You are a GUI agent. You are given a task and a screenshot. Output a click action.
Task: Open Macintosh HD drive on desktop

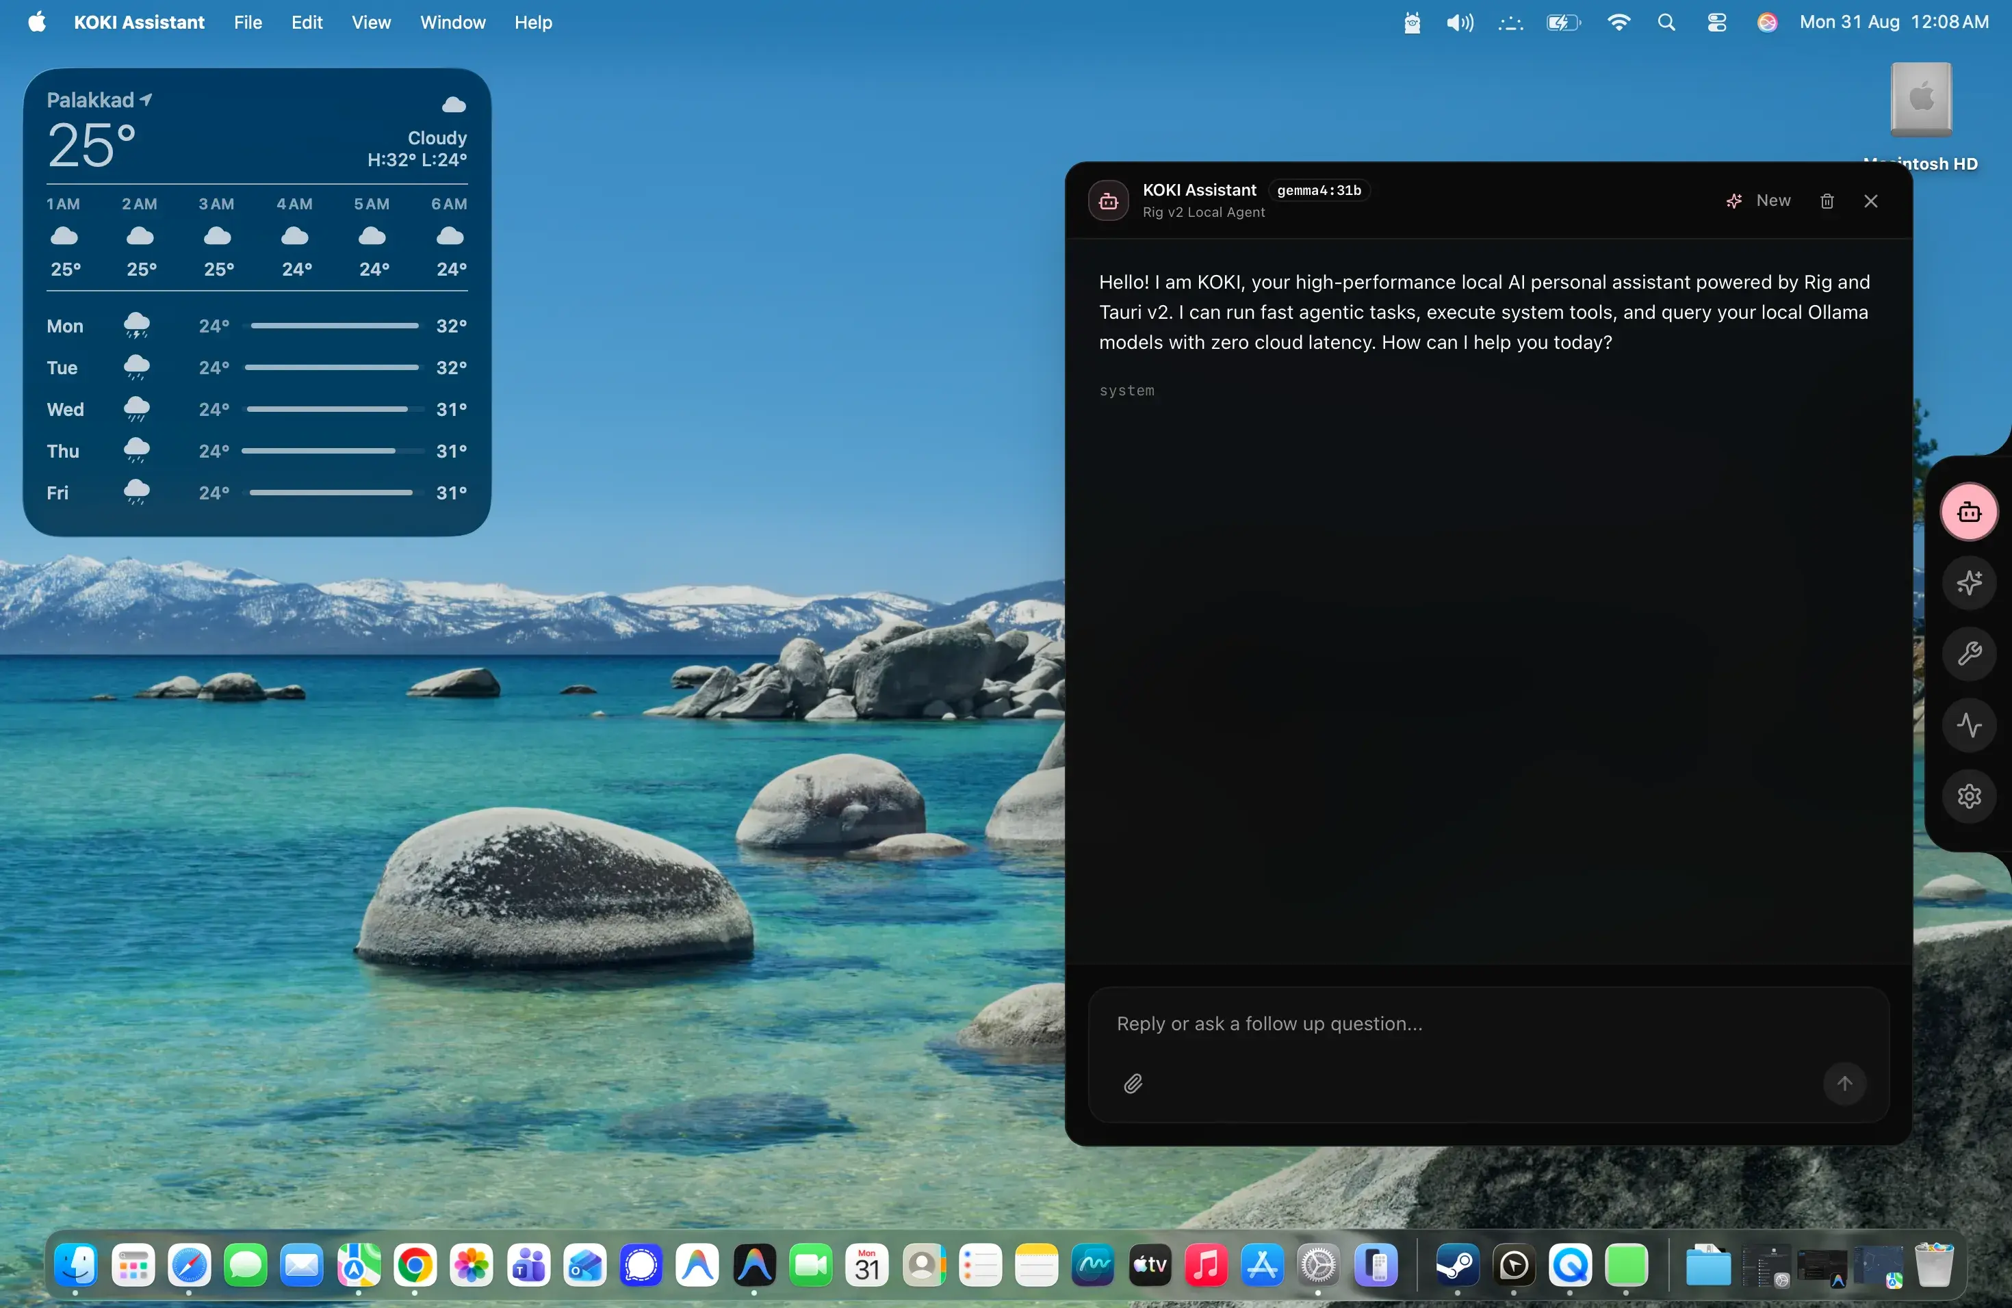pyautogui.click(x=1921, y=100)
